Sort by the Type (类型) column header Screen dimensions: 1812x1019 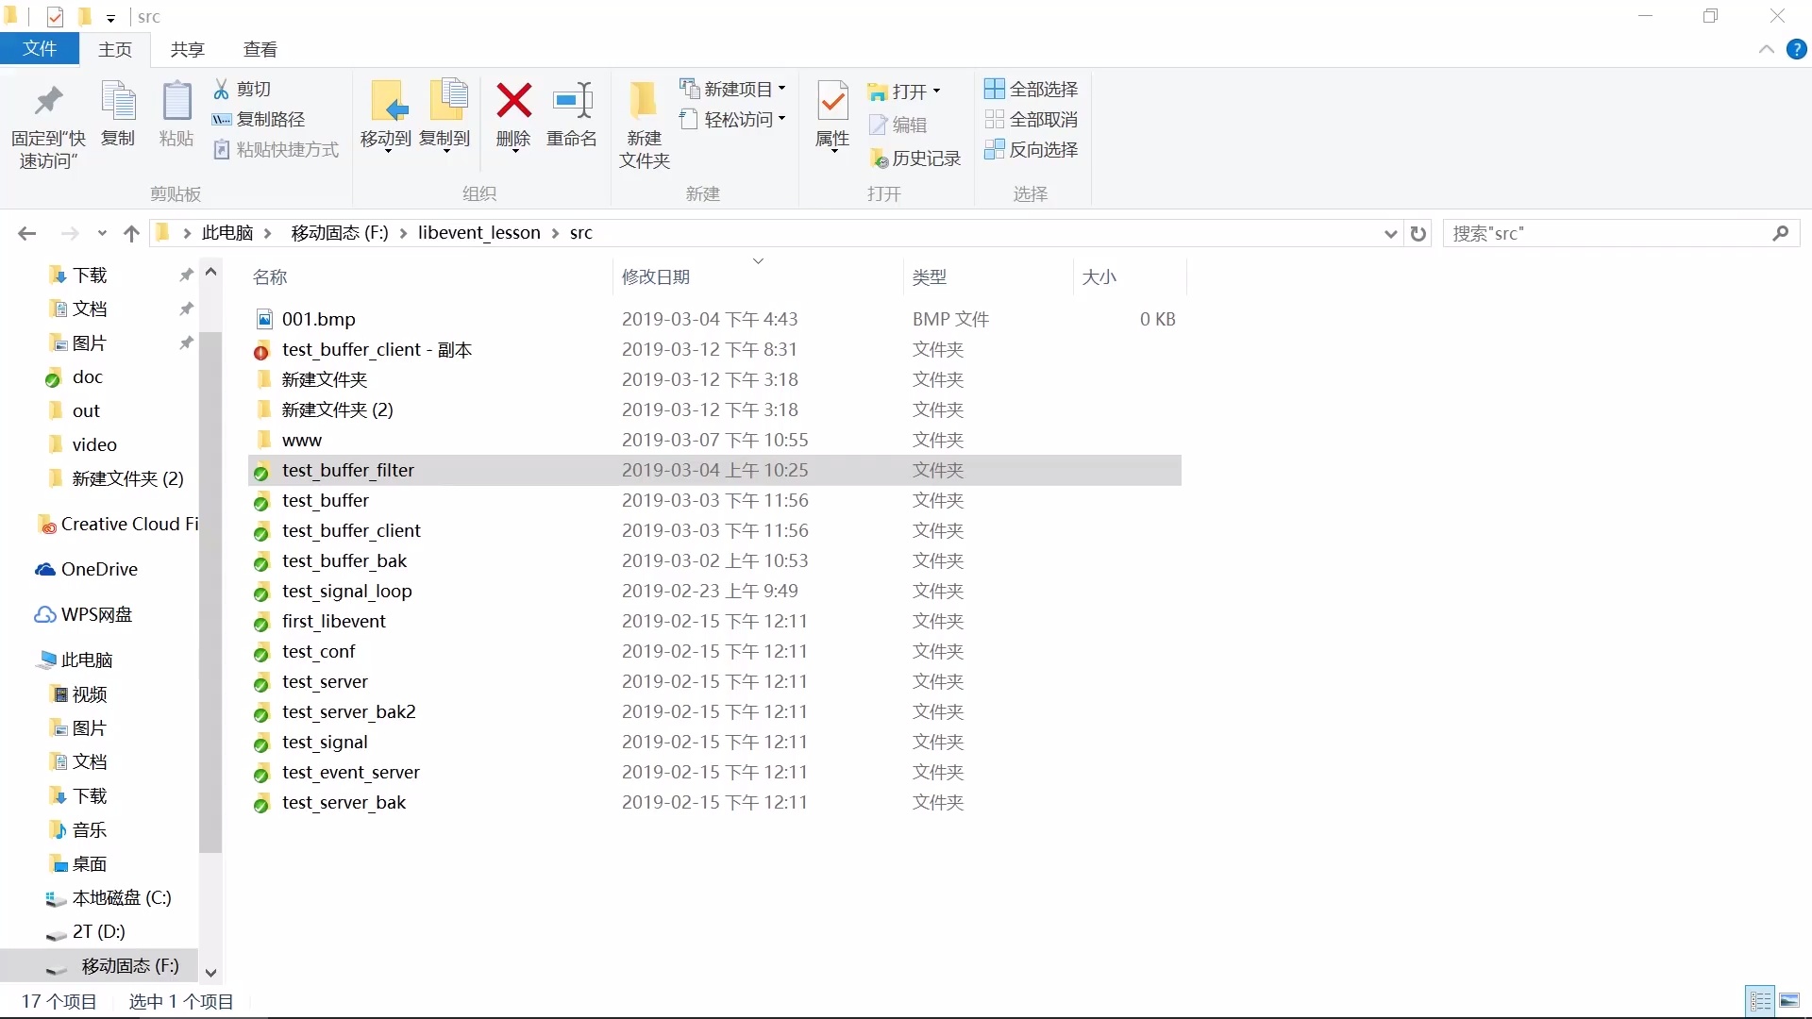930,276
